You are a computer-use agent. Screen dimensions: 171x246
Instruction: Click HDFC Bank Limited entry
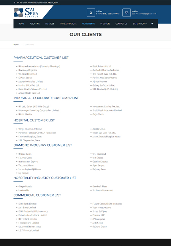click(28, 219)
